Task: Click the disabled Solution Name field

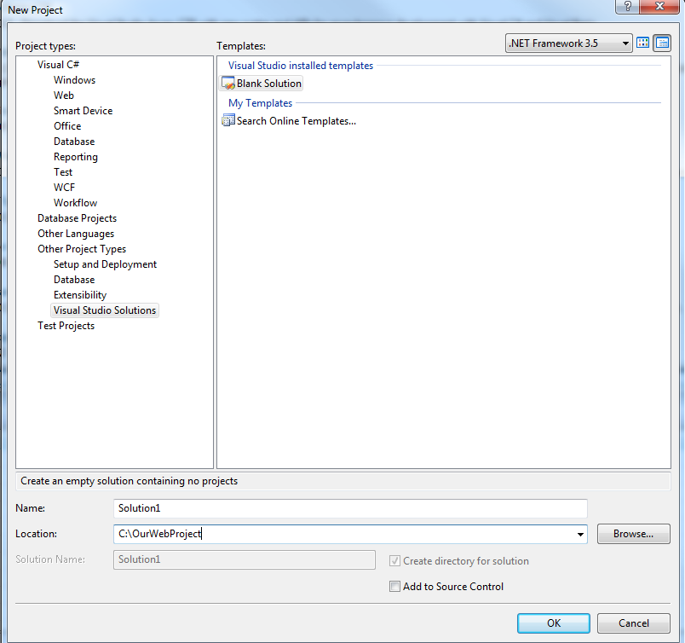Action: [x=245, y=559]
